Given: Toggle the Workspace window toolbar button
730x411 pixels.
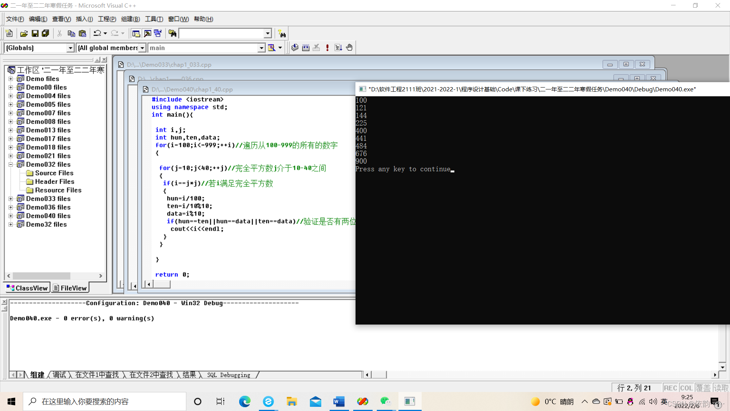Looking at the screenshot, I should point(136,33).
